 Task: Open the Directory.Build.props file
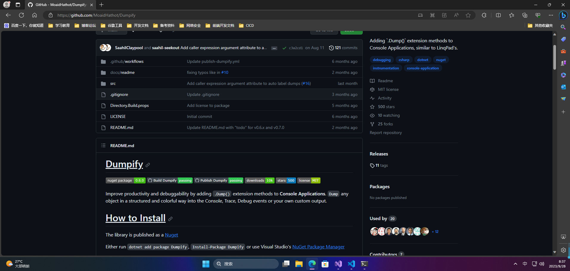(130, 106)
